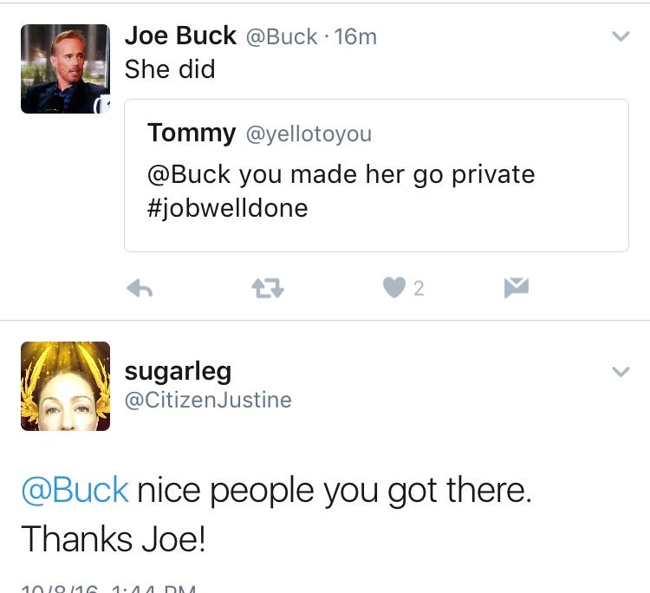650x593 pixels.
Task: Open the #jobwelldone hashtag
Action: 228,209
